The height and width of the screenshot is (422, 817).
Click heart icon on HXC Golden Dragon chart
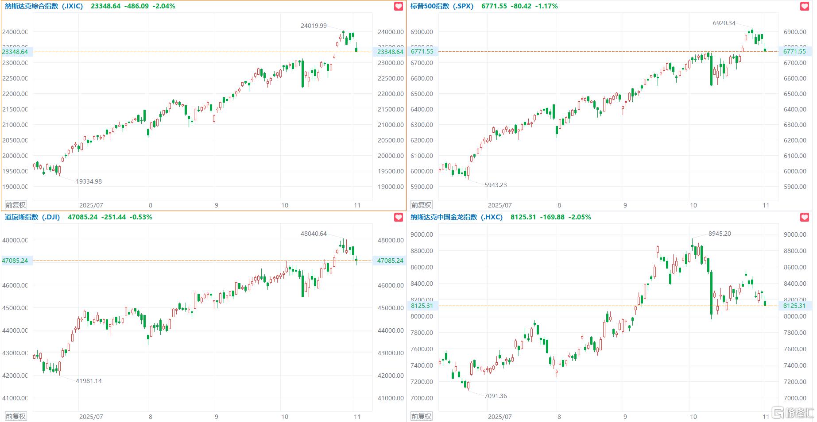805,217
